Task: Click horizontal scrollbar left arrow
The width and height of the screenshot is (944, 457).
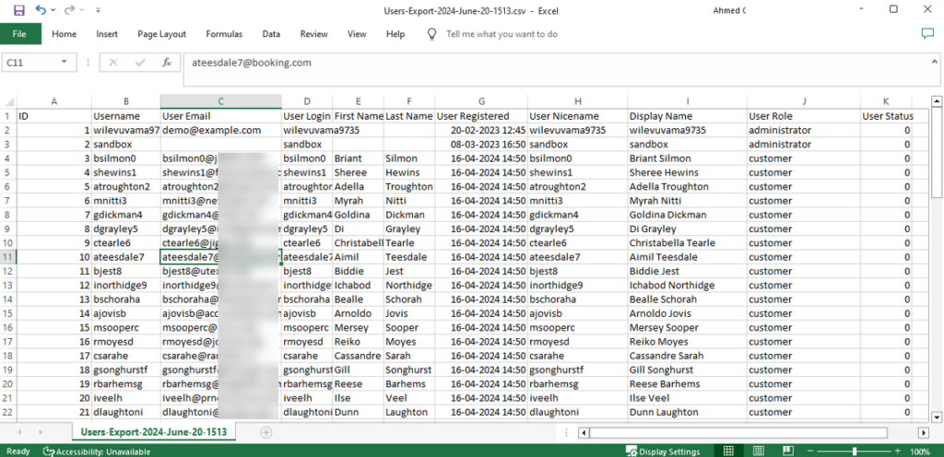Action: 584,432
